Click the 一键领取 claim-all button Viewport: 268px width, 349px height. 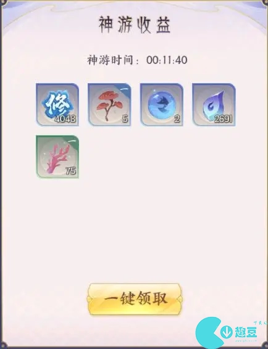coord(135,299)
